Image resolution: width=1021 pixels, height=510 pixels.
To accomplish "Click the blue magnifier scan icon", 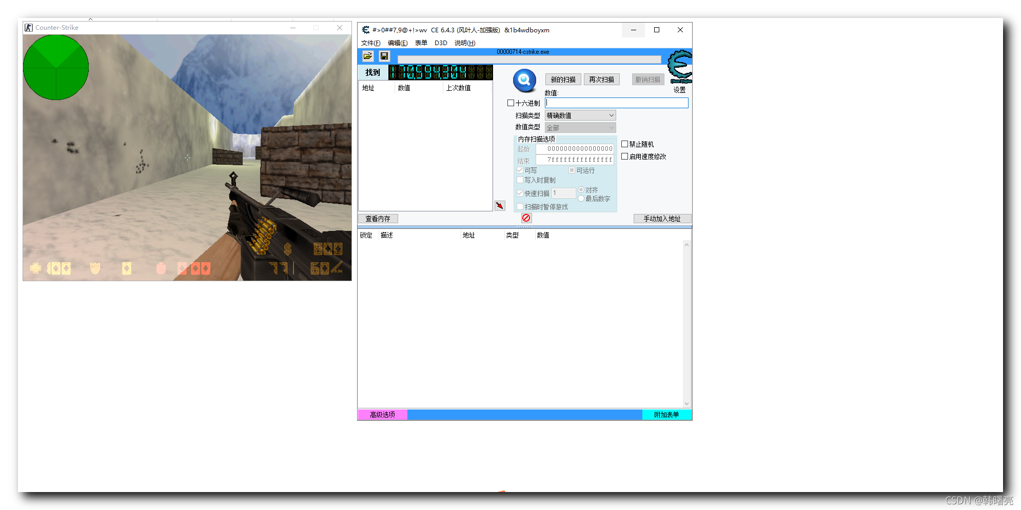I will click(x=524, y=80).
